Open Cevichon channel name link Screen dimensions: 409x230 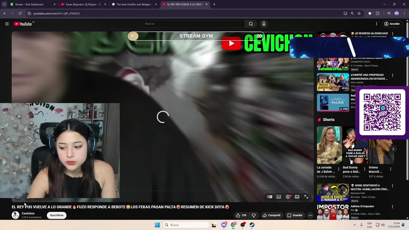28,213
